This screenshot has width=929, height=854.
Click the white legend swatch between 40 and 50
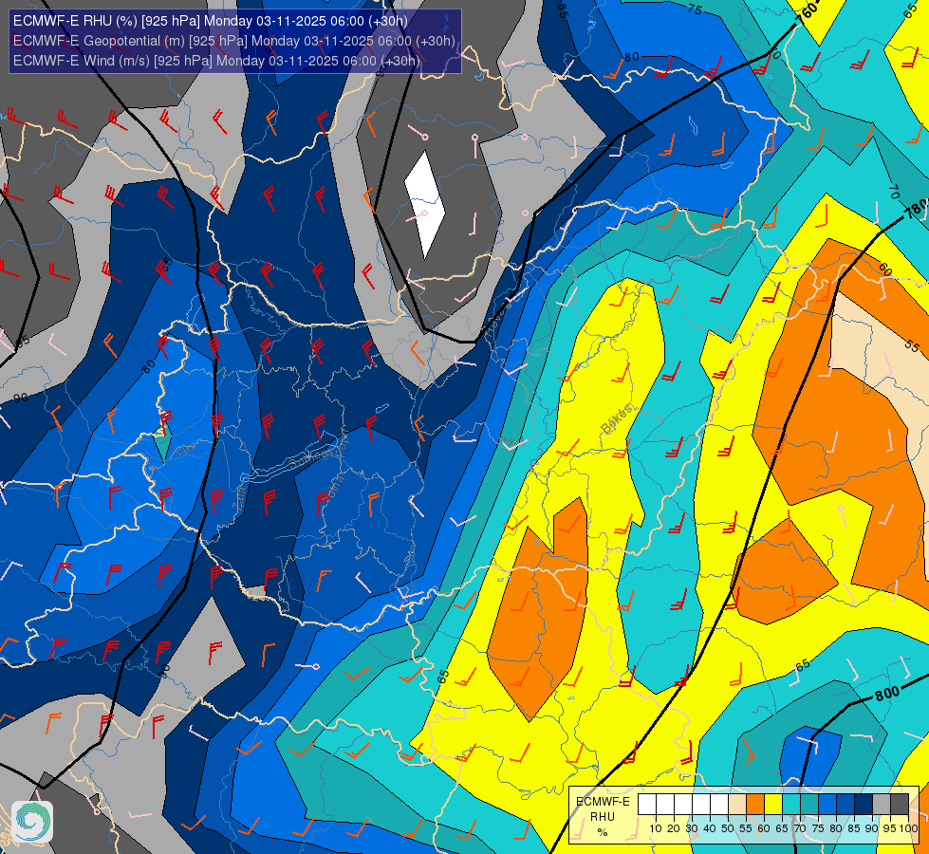click(719, 805)
